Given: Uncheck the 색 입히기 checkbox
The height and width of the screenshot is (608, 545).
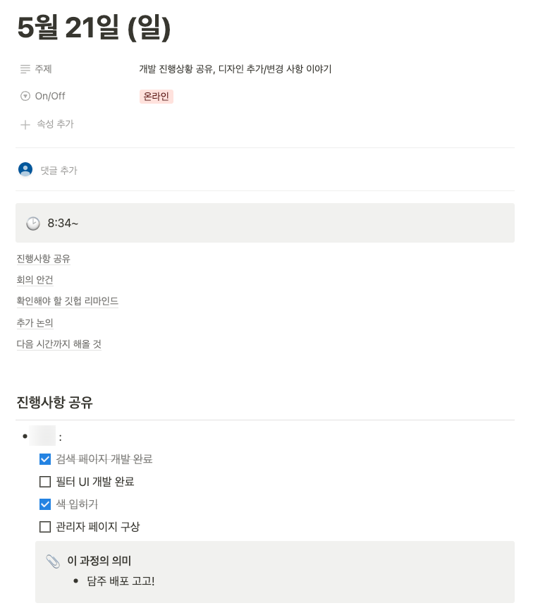Looking at the screenshot, I should pyautogui.click(x=45, y=504).
